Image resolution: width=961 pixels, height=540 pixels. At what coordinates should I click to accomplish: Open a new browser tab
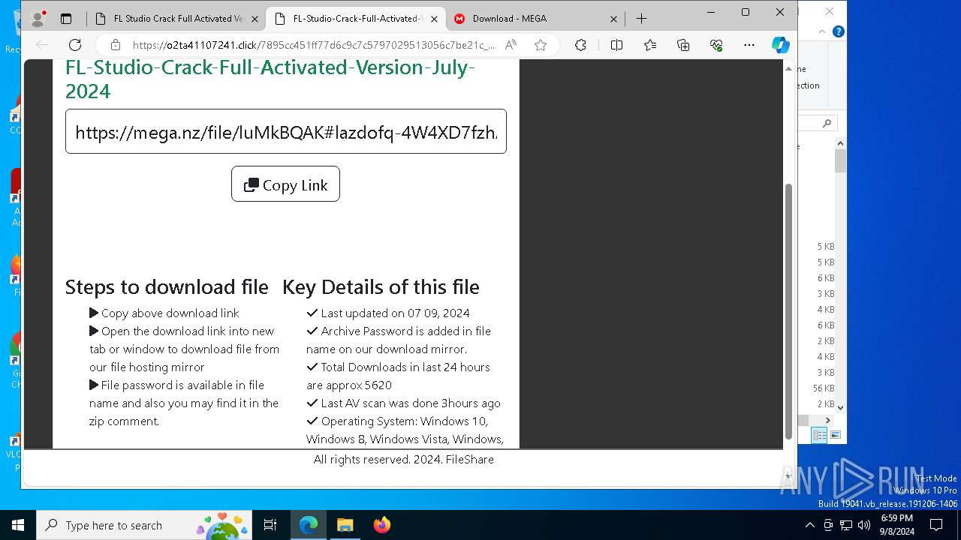point(641,19)
